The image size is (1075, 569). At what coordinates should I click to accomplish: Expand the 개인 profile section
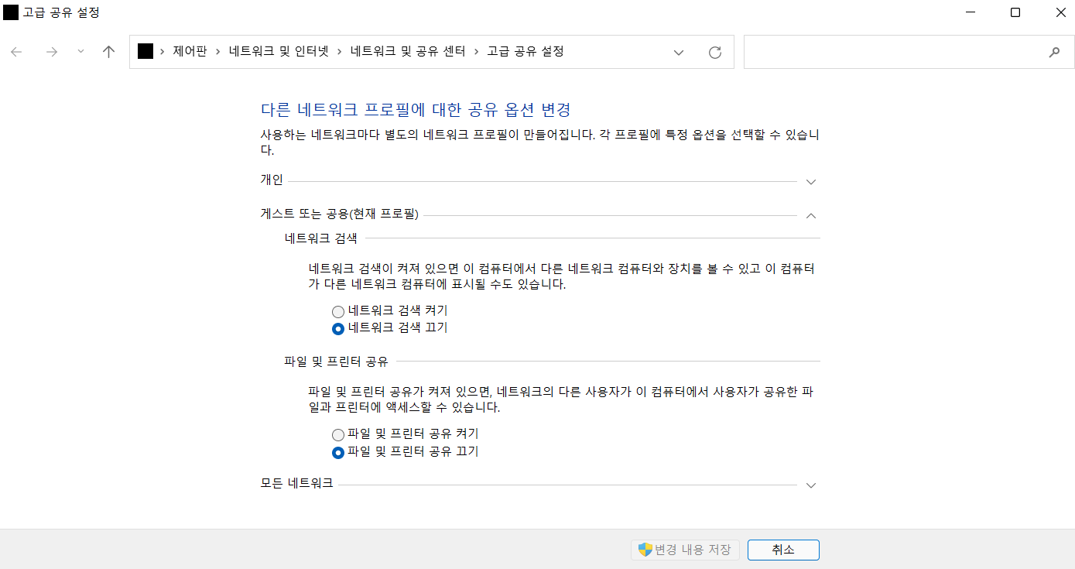pyautogui.click(x=810, y=181)
